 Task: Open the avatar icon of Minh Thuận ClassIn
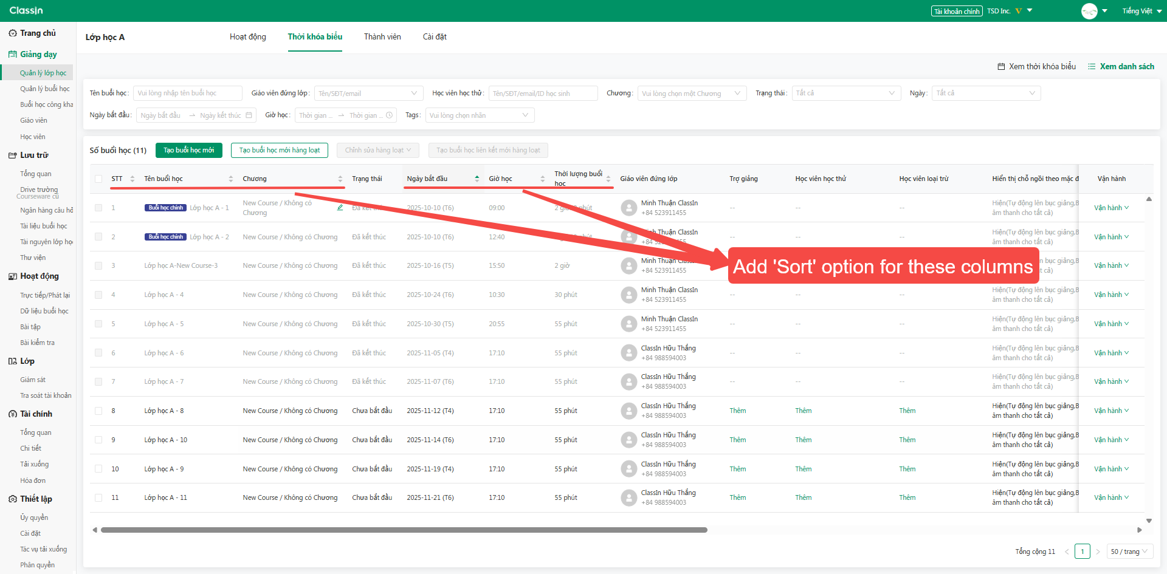[x=628, y=207]
